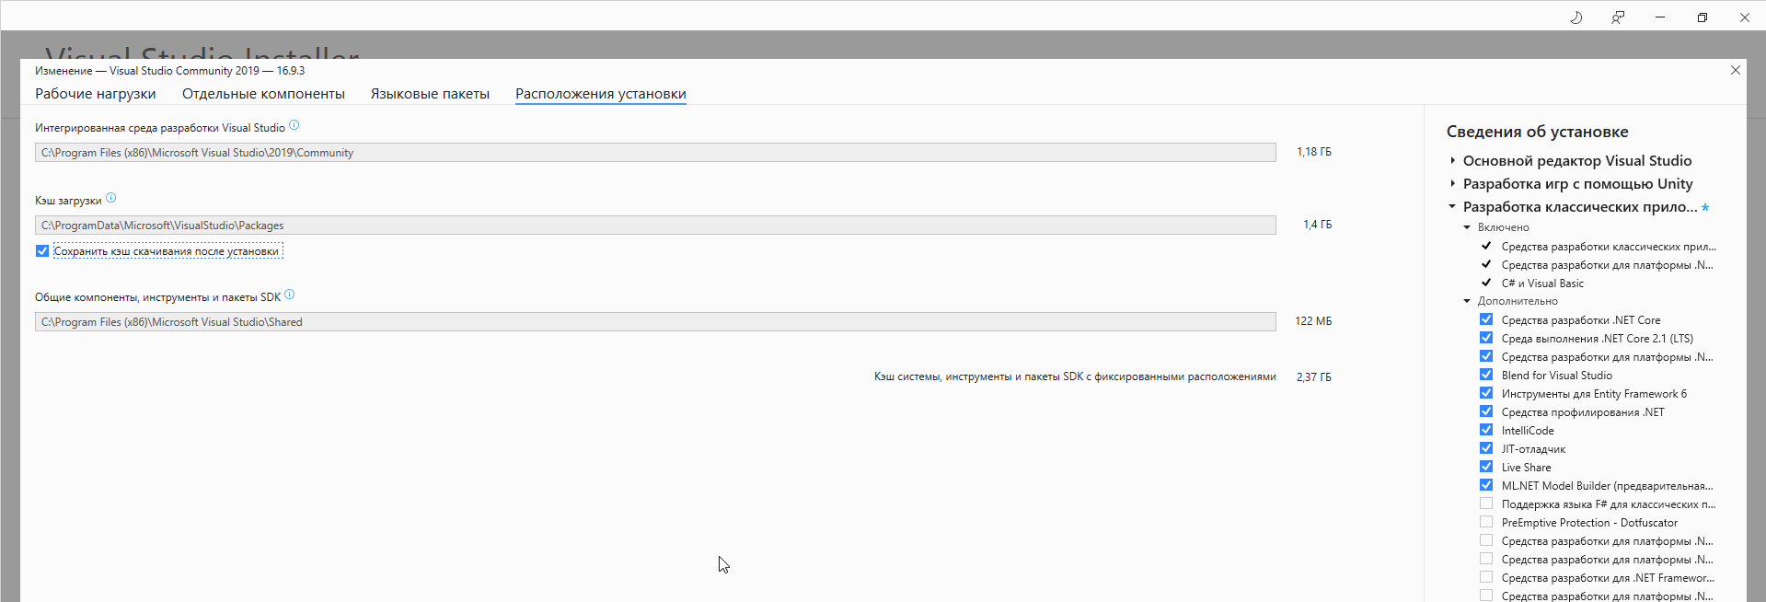Click the Изменение — Visual Studio Community 2019 title
Viewport: 1766px width, 602px height.
point(170,71)
